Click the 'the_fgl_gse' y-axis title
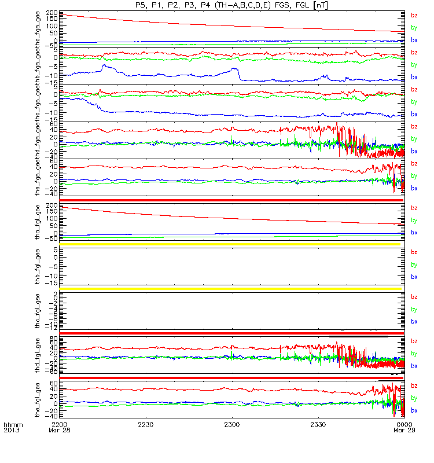Viewport: 434px width, 463px height. (38, 400)
